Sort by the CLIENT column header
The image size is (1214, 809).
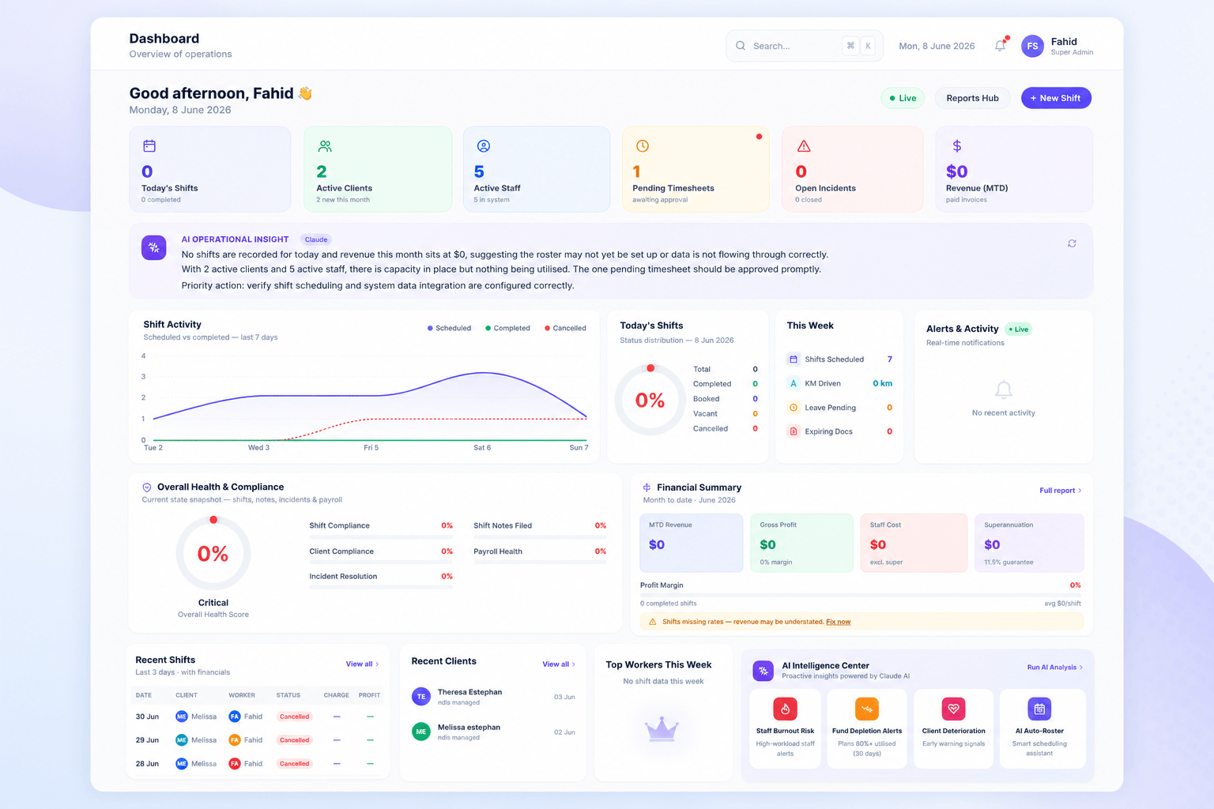(187, 695)
